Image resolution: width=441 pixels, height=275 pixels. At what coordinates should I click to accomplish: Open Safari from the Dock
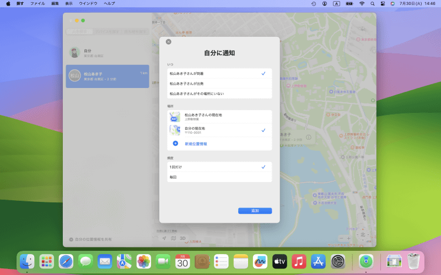coord(66,262)
